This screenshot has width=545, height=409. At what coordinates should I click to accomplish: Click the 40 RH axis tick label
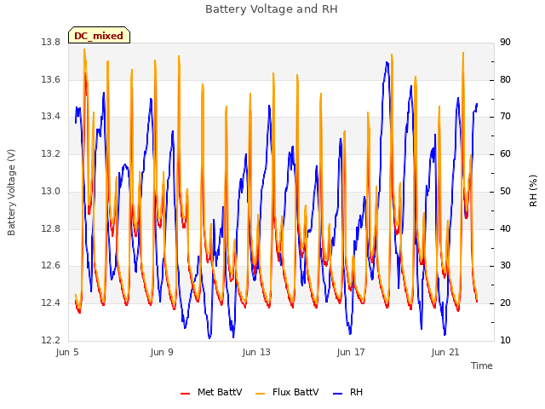click(505, 229)
